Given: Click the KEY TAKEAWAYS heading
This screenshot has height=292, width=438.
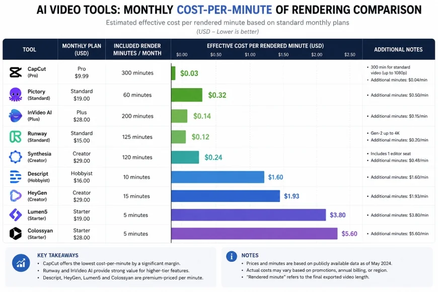Looking at the screenshot, I should (58, 255).
